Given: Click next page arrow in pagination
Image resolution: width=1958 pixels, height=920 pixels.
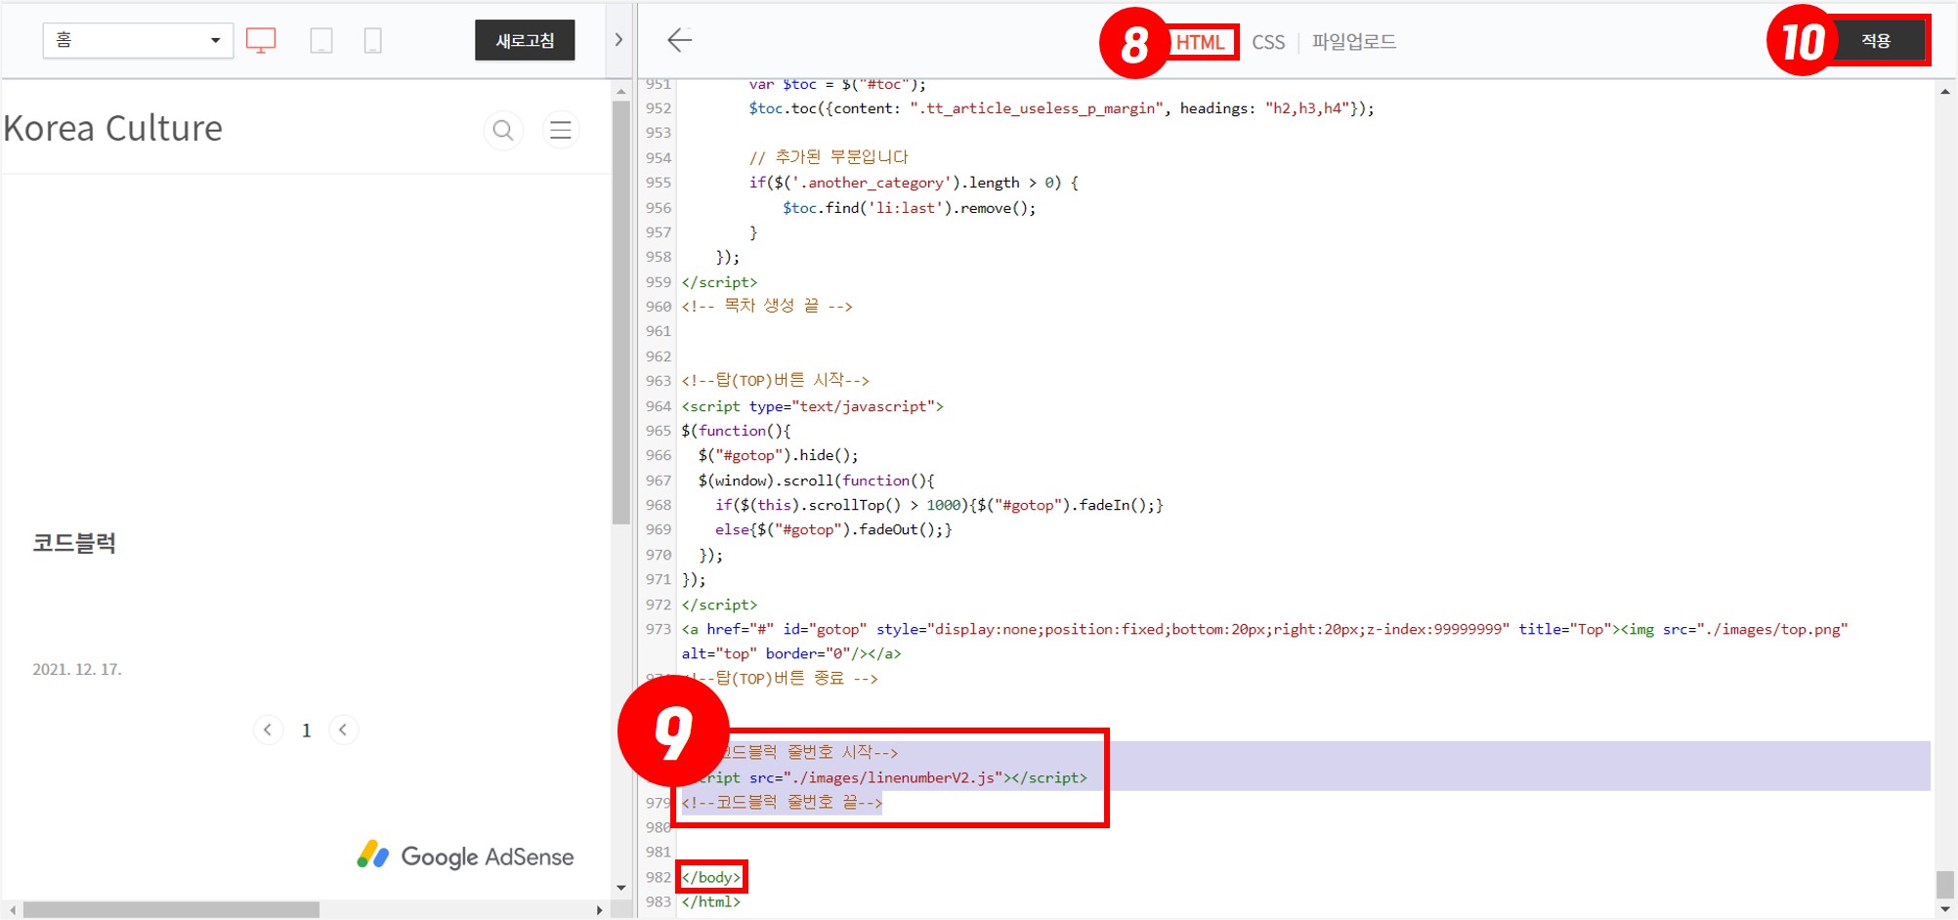Looking at the screenshot, I should 343,730.
